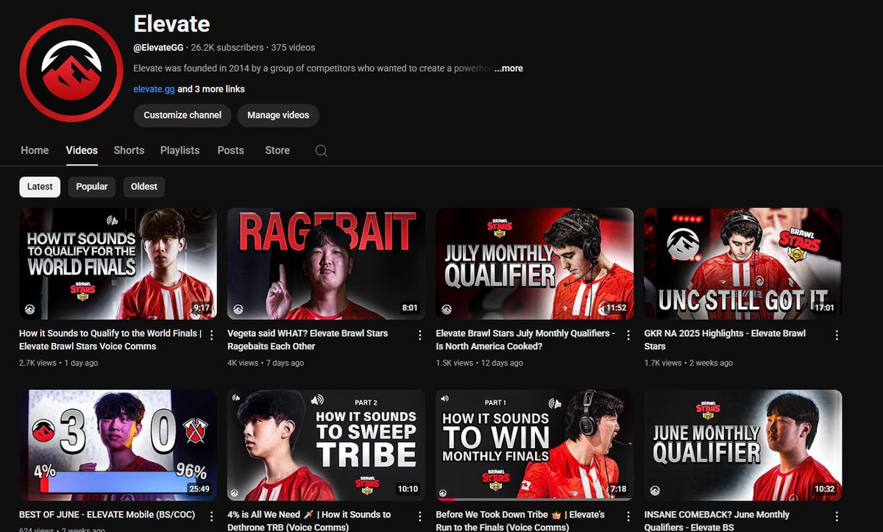Click the @ElevateGG handle text
Viewport: 883px width, 532px height.
(x=158, y=47)
